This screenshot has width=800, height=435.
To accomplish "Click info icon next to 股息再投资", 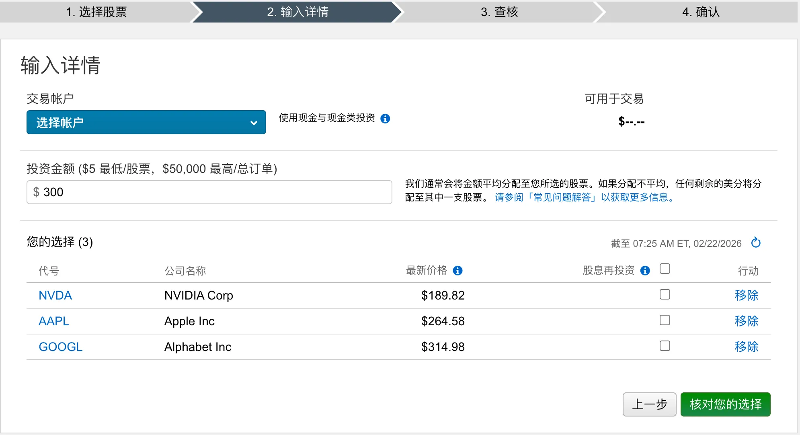I will [x=645, y=271].
